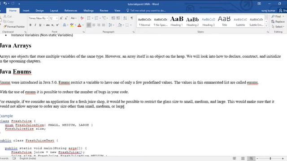
Task: Apply the Subtitle style
Action: [240, 21]
